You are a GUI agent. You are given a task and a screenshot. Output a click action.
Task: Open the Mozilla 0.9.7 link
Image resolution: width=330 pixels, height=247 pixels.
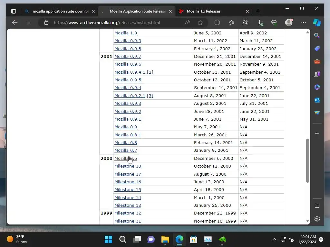tap(128, 57)
